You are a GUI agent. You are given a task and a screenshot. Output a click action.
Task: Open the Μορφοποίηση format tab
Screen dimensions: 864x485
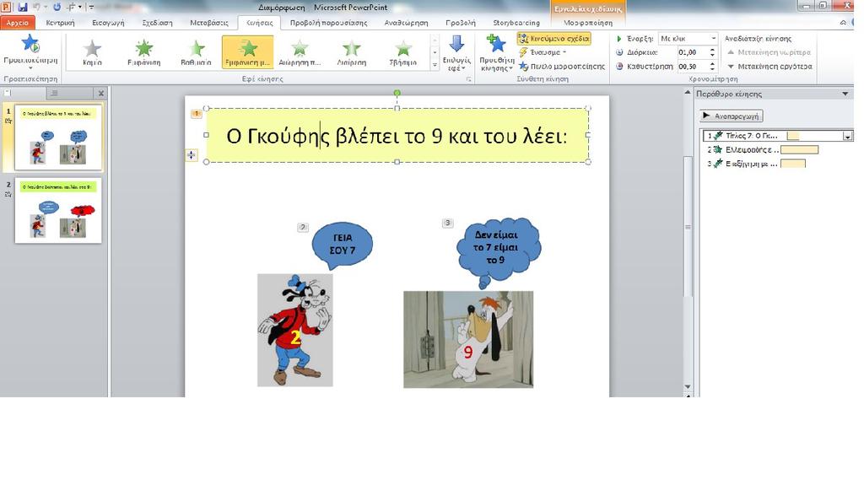[x=588, y=23]
